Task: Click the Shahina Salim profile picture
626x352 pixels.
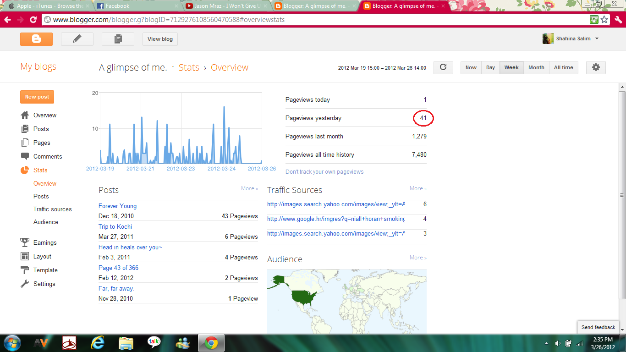Action: (x=548, y=38)
